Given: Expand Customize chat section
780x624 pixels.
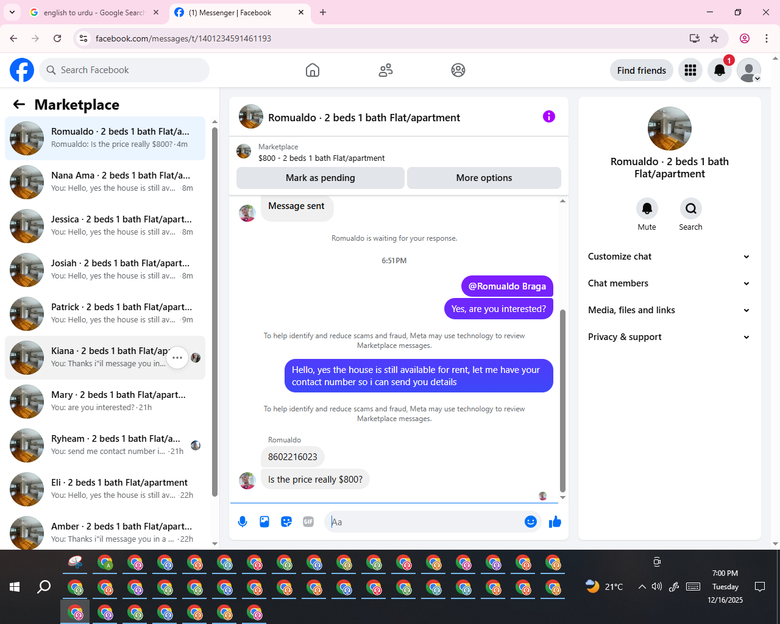Looking at the screenshot, I should click(669, 257).
